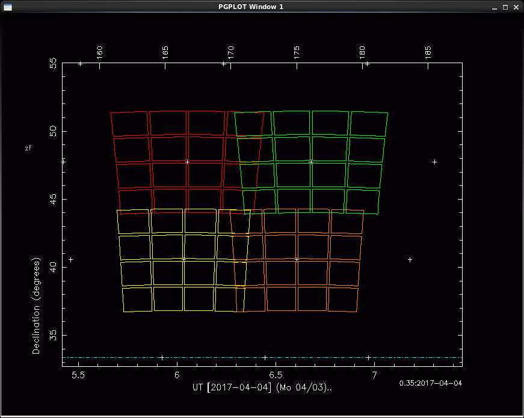Maximize the PGPLOT window
The image size is (524, 418).
tap(505, 7)
